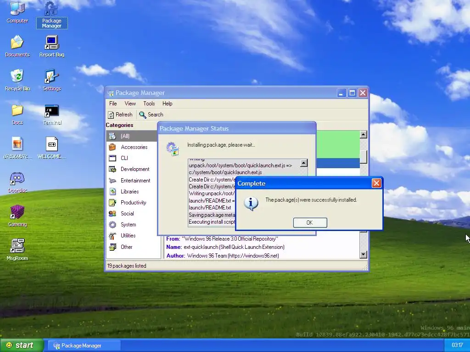
Task: Close the Complete dialog with red X
Action: [376, 183]
